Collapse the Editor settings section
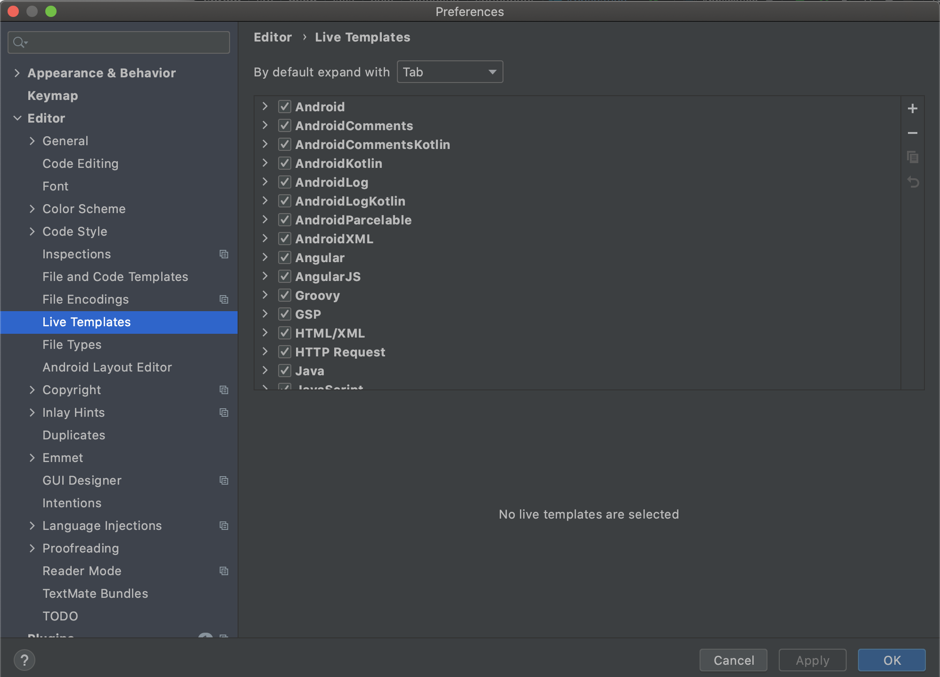The width and height of the screenshot is (940, 677). 17,118
